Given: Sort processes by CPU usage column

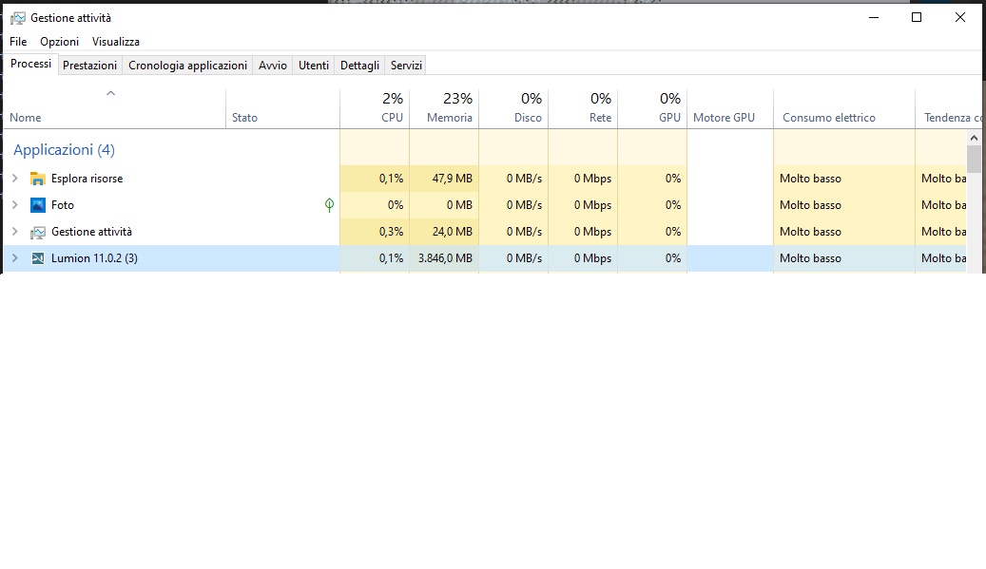Looking at the screenshot, I should click(x=375, y=109).
